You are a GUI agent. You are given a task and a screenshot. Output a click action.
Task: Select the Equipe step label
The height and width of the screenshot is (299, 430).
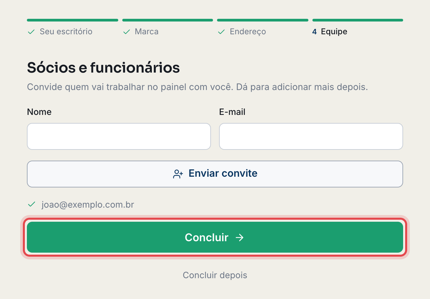[334, 32]
